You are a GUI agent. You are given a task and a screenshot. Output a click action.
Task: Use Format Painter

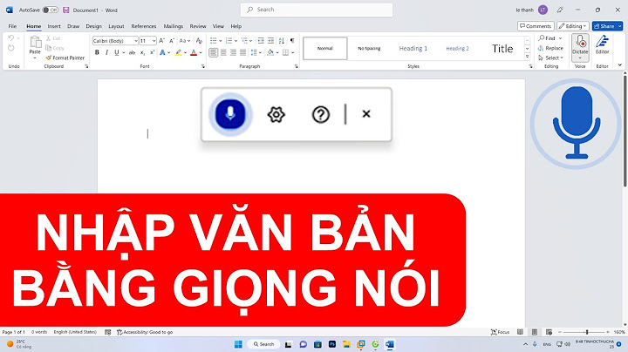tap(65, 58)
